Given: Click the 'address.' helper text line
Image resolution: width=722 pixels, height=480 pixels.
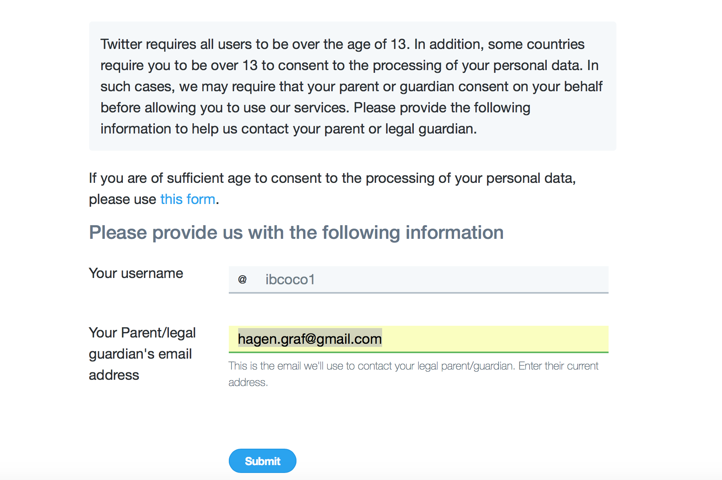Looking at the screenshot, I should tap(248, 383).
